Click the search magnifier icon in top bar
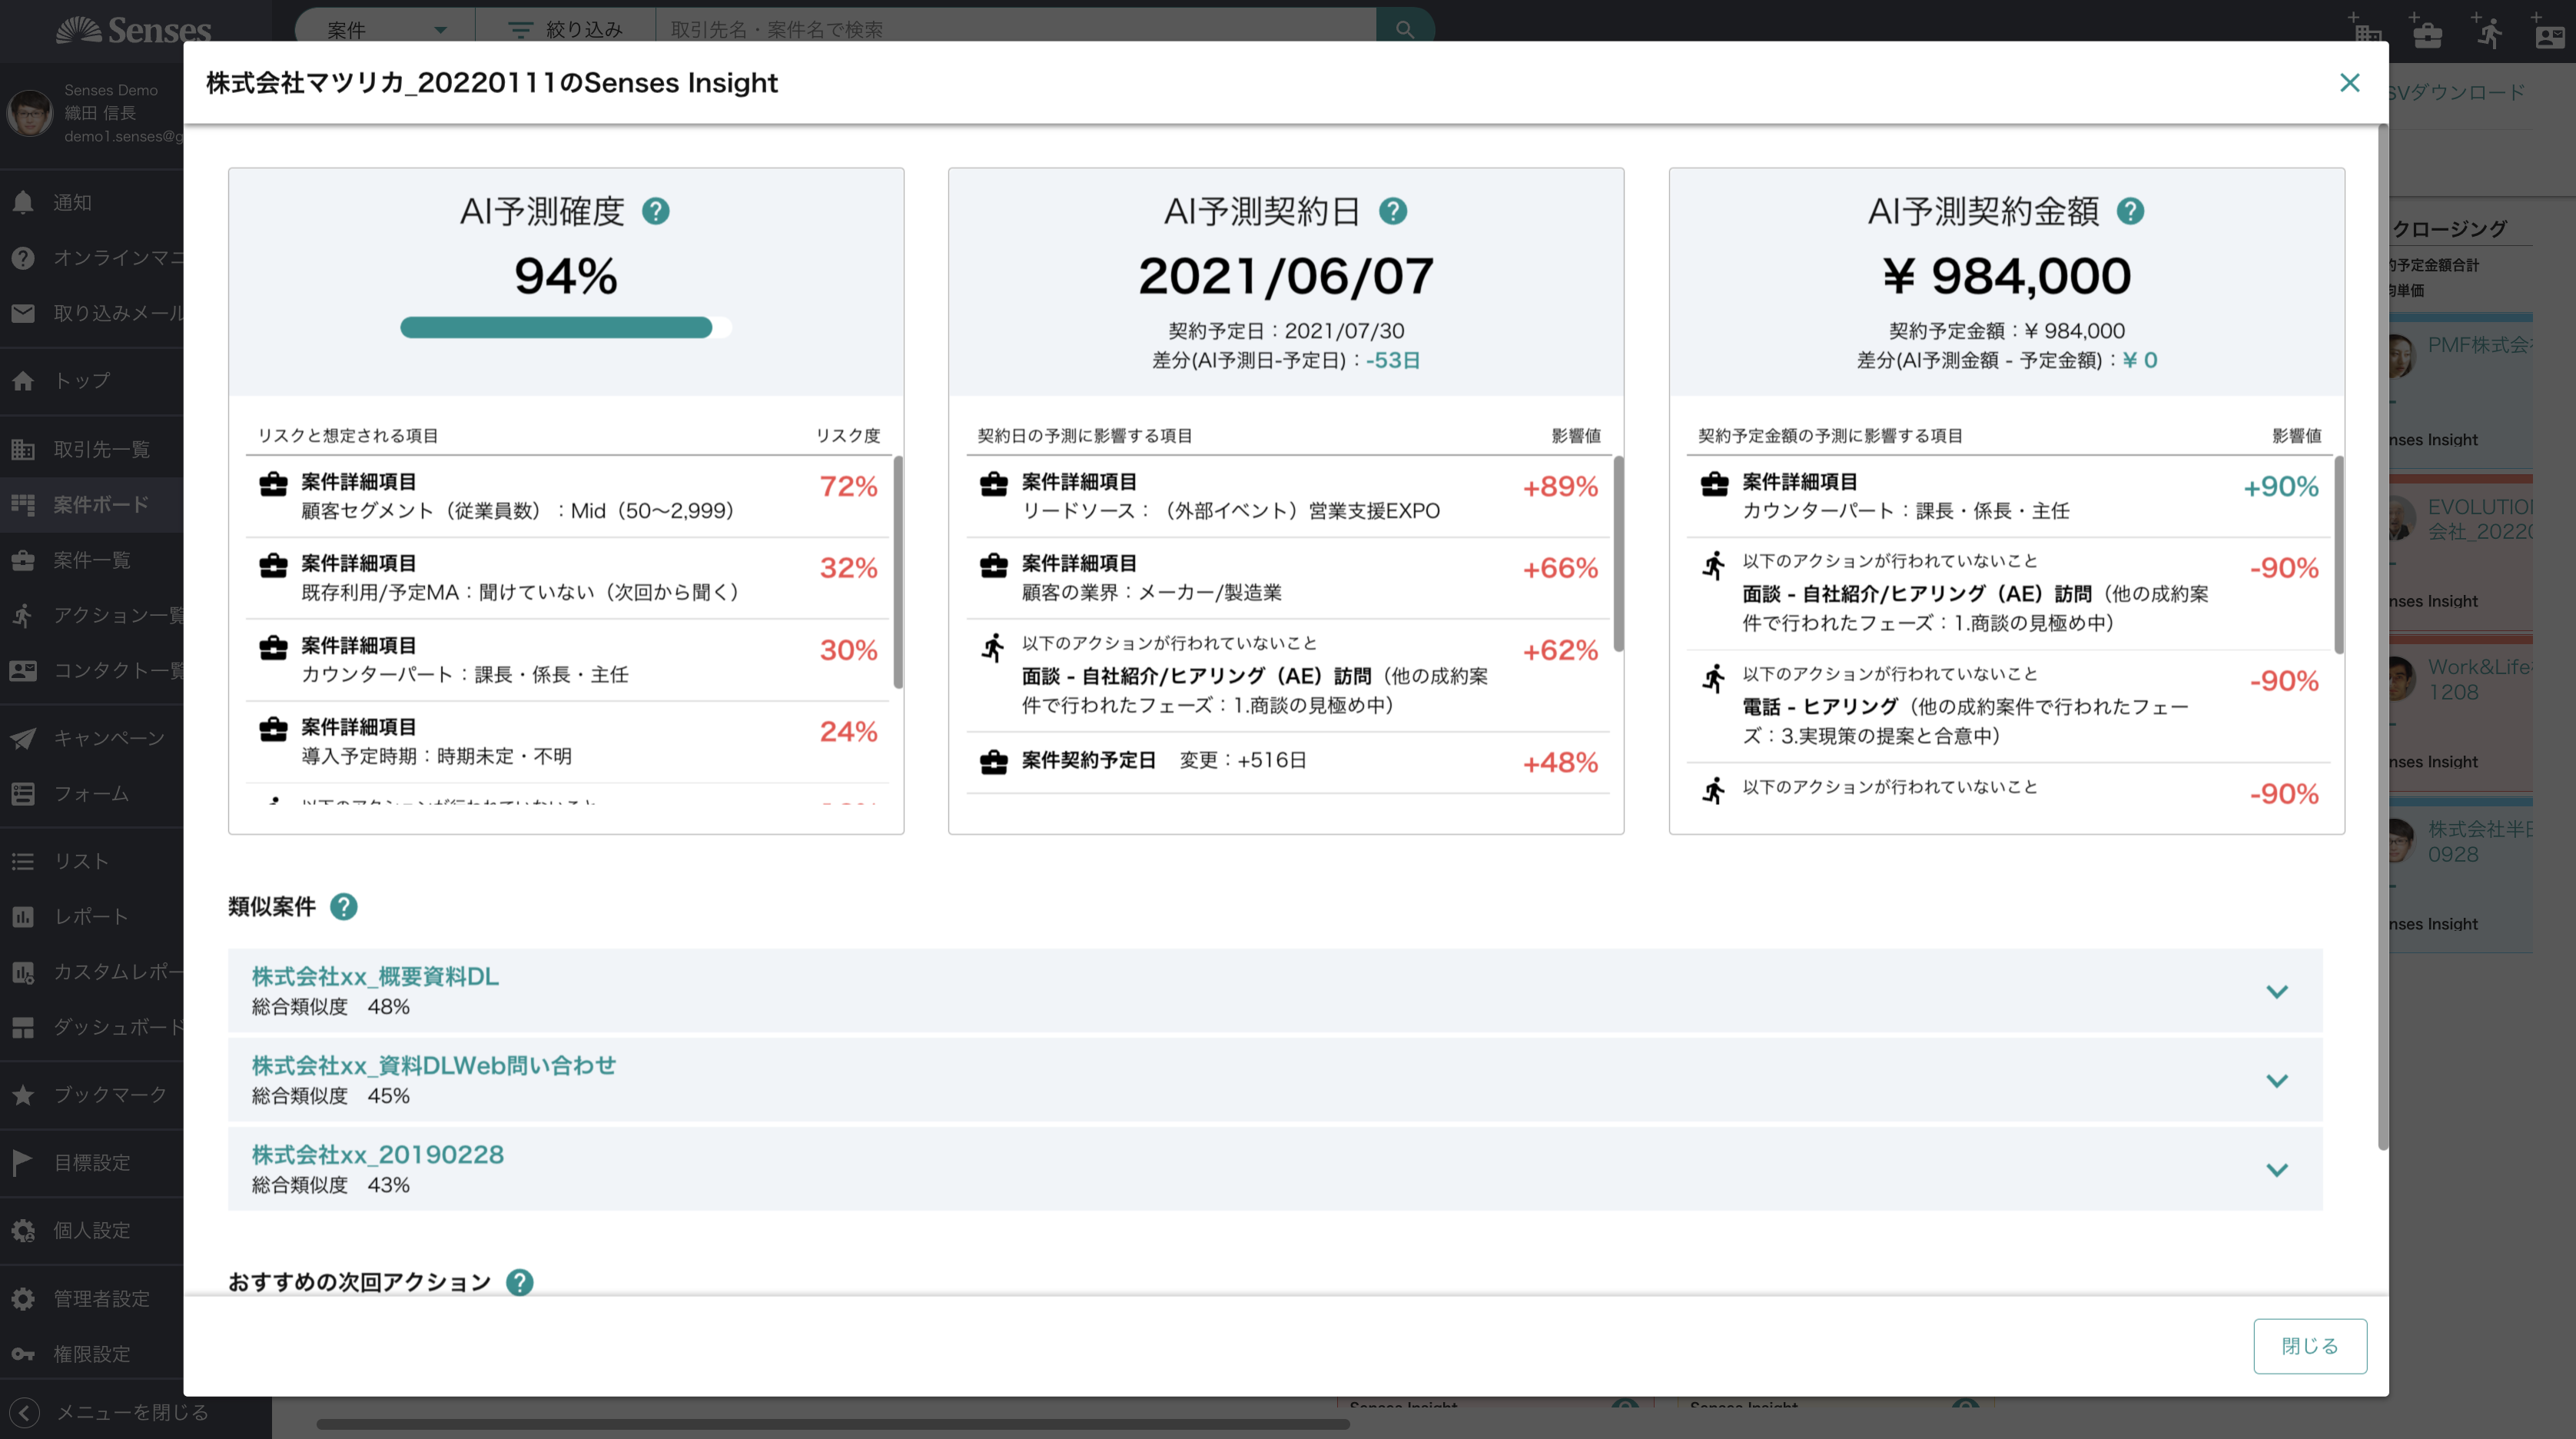The width and height of the screenshot is (2576, 1439). 1405,29
